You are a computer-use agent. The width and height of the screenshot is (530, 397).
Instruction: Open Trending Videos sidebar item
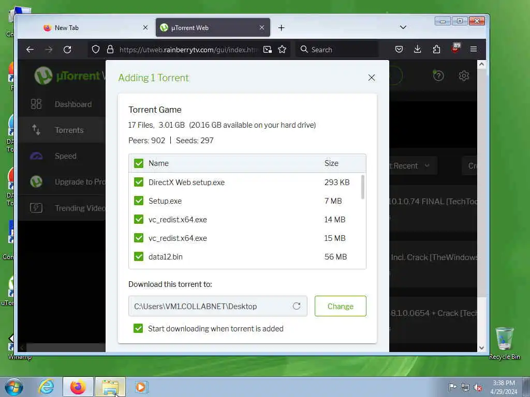(62, 208)
